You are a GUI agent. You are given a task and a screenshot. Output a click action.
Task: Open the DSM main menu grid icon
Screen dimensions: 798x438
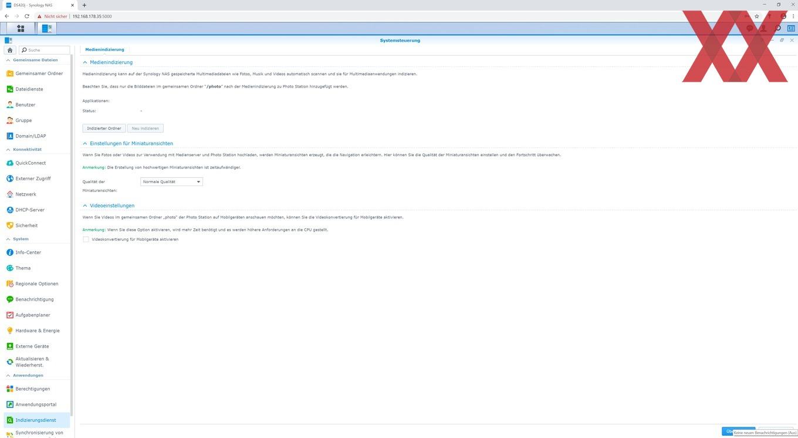(21, 28)
